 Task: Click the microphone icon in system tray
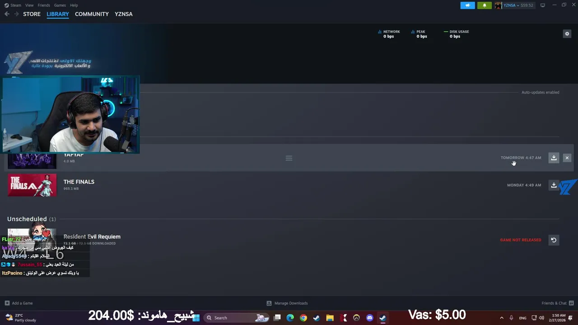pos(511,318)
